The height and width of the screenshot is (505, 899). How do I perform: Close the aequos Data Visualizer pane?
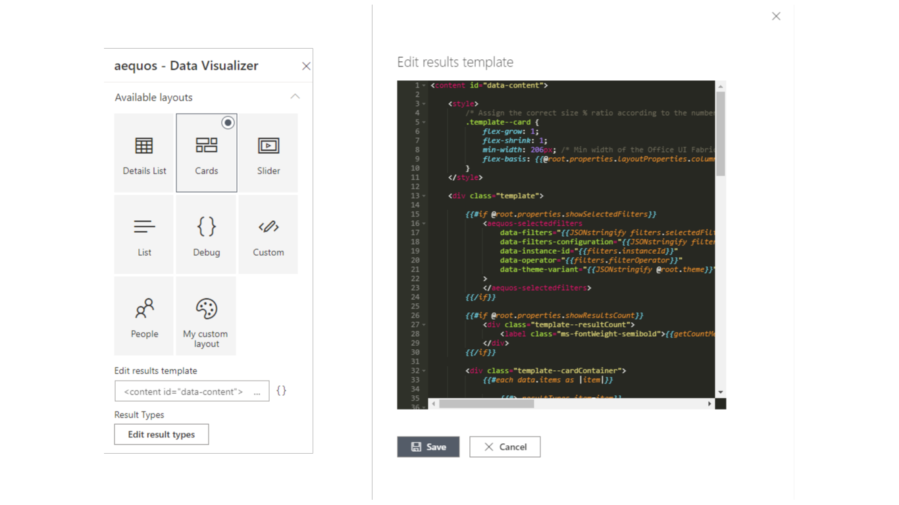[306, 66]
